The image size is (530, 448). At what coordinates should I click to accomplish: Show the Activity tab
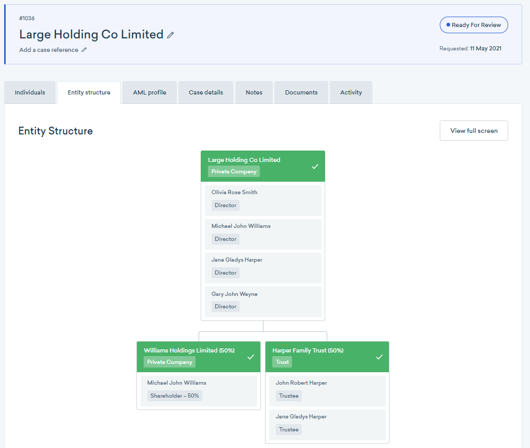pyautogui.click(x=351, y=92)
